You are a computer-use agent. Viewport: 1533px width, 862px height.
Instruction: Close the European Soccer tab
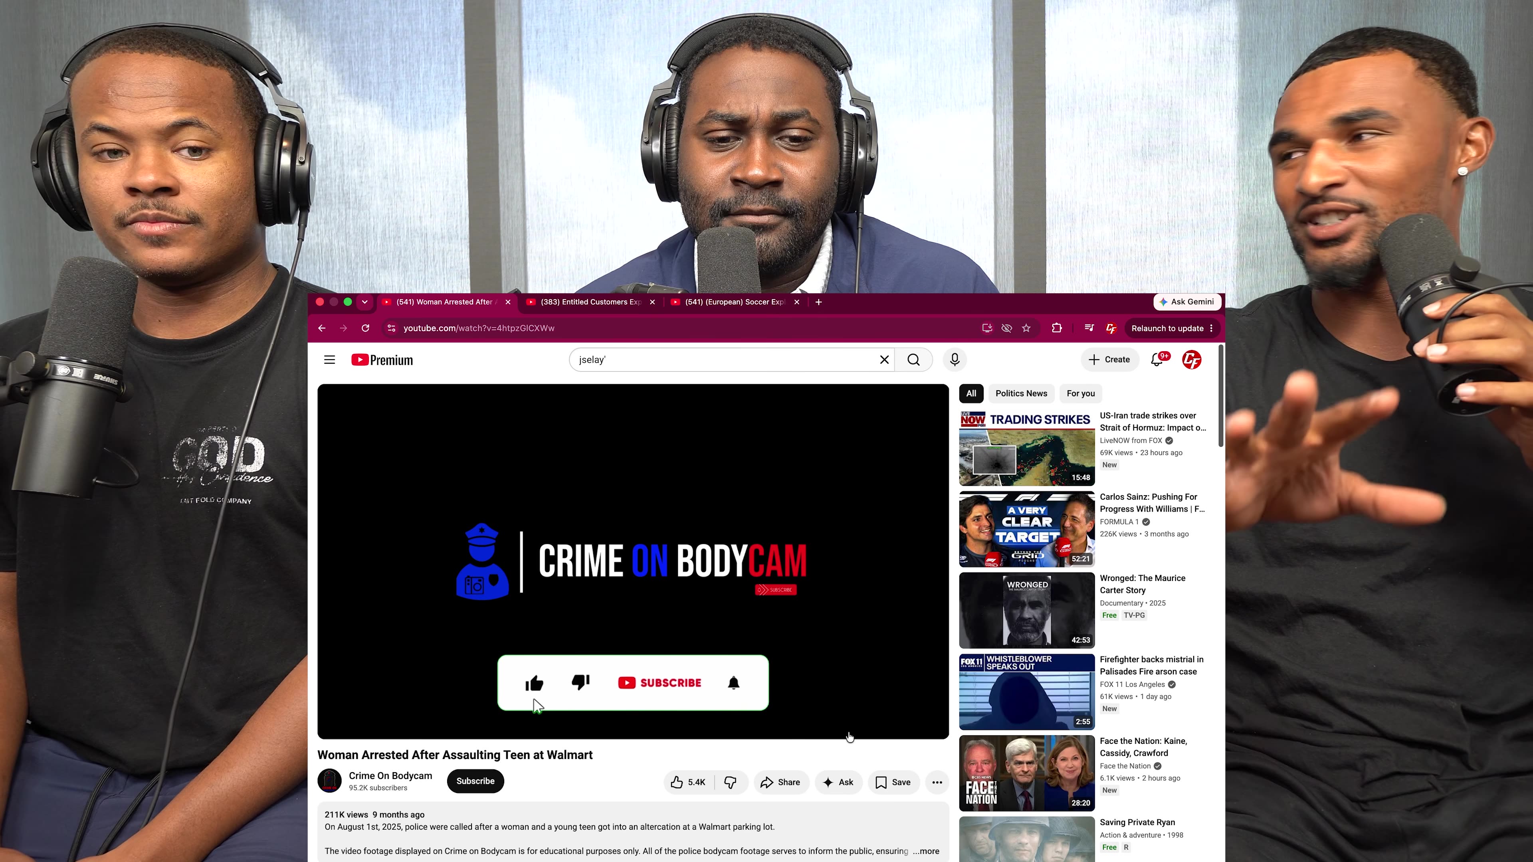pos(797,302)
